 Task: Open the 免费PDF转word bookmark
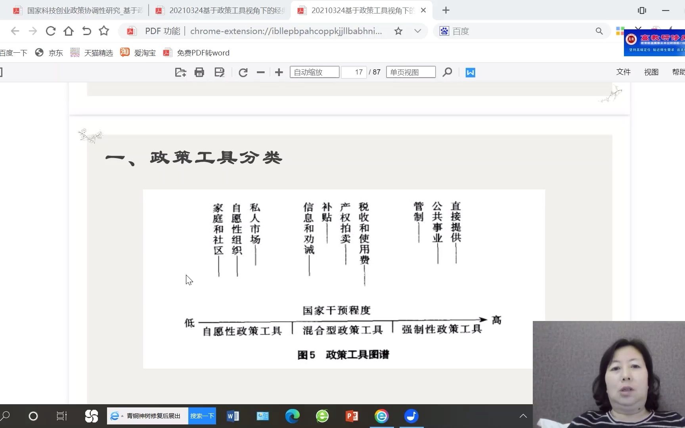coord(196,53)
